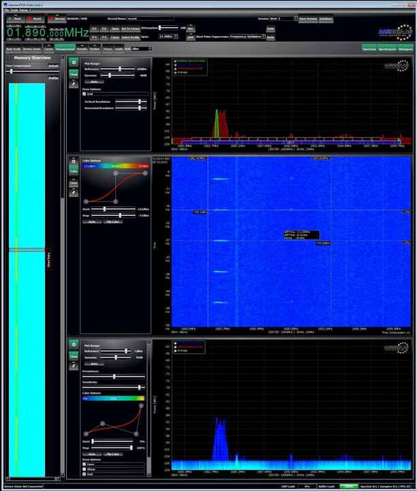Expand the Span dropdown
Viewport: 417px width, 491px height.
pyautogui.click(x=169, y=36)
